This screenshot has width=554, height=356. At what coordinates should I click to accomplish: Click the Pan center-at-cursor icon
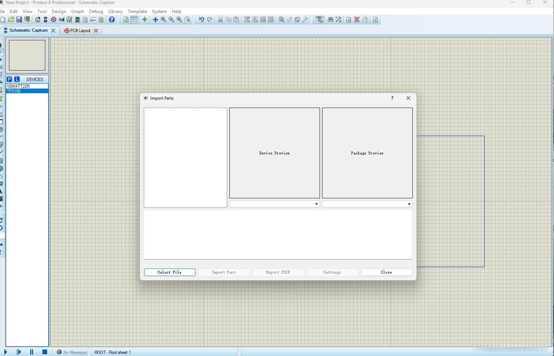pos(155,20)
